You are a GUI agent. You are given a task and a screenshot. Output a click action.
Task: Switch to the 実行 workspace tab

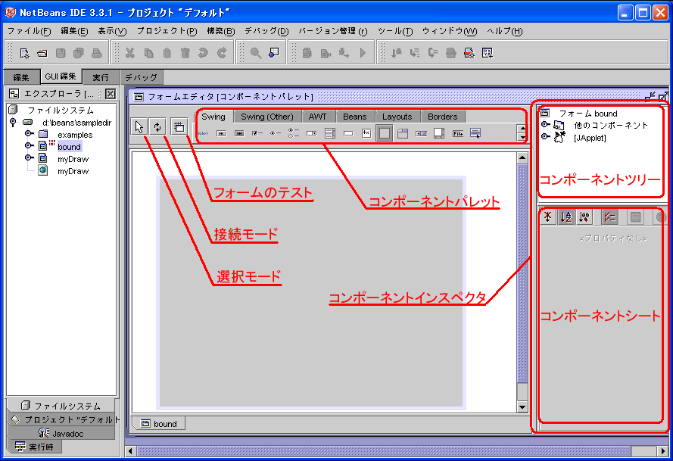point(101,77)
